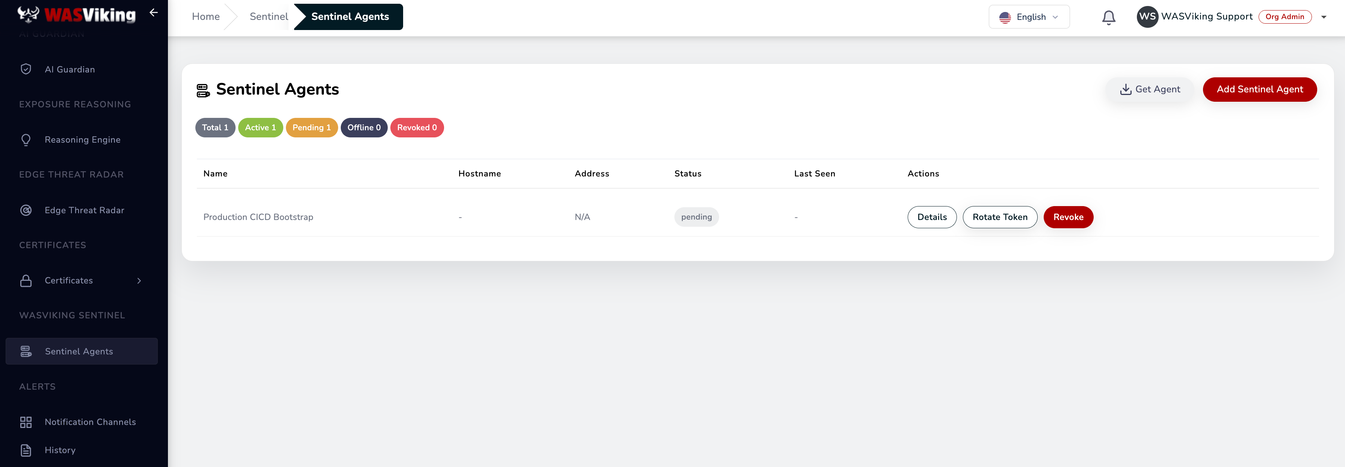1345x467 pixels.
Task: Click the WASViking Support username
Action: 1207,17
